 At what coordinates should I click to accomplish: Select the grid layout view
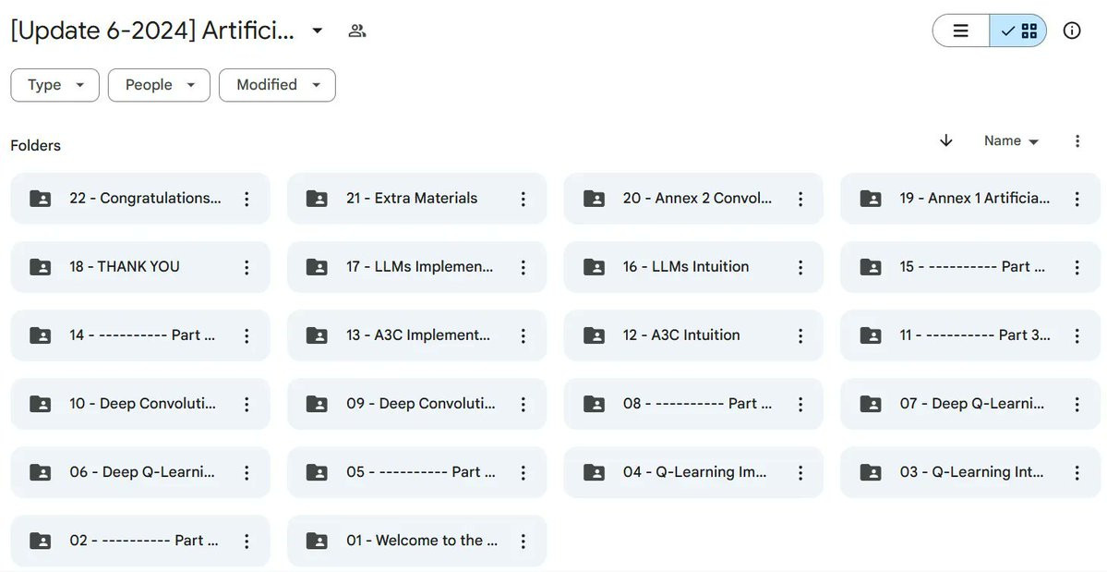pyautogui.click(x=1018, y=30)
